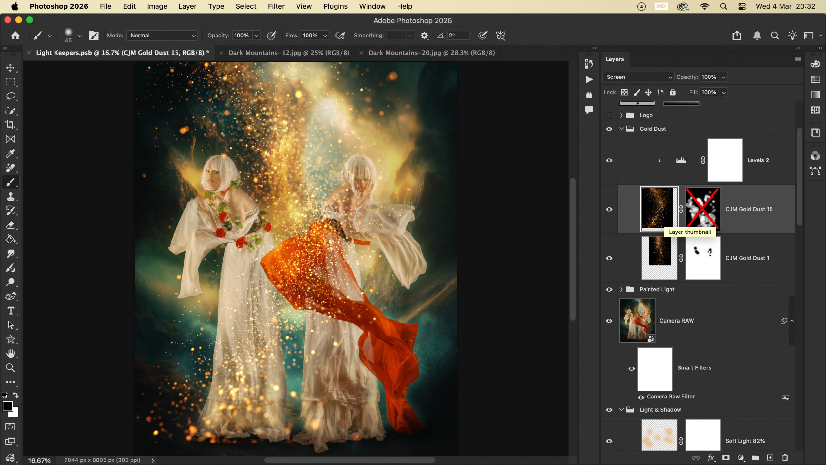826x465 pixels.
Task: Select the Clone Stamp tool
Action: (10, 196)
